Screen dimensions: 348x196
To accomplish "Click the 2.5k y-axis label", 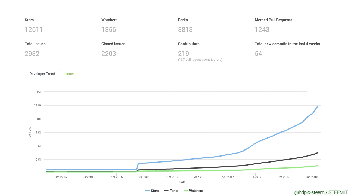I will pyautogui.click(x=38, y=160).
